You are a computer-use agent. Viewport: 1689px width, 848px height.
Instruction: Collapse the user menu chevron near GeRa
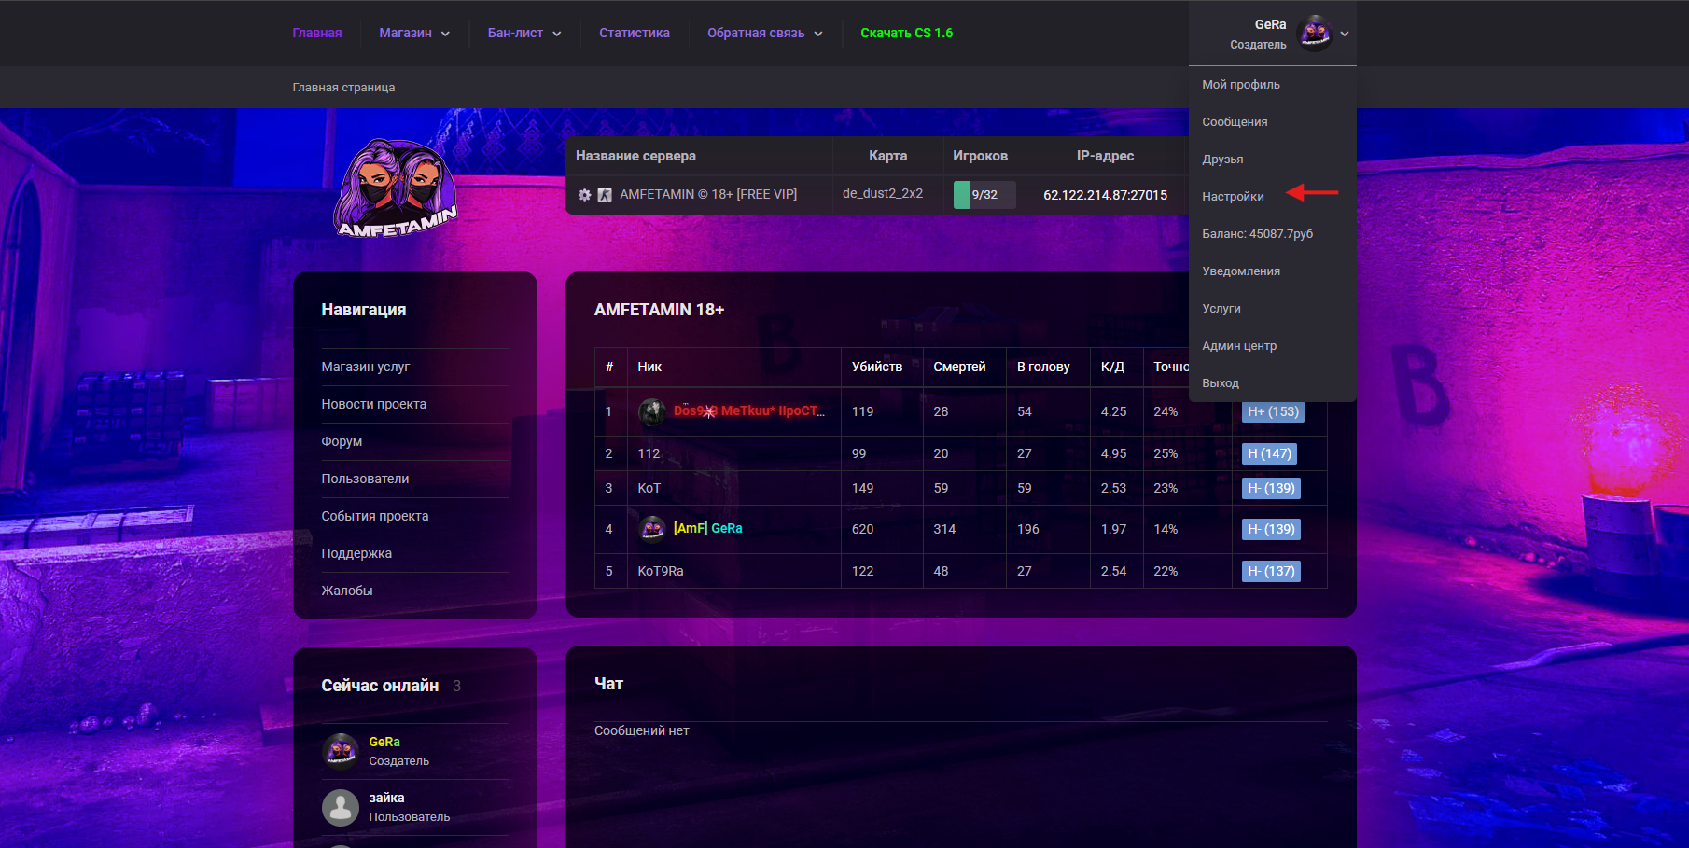[1345, 34]
